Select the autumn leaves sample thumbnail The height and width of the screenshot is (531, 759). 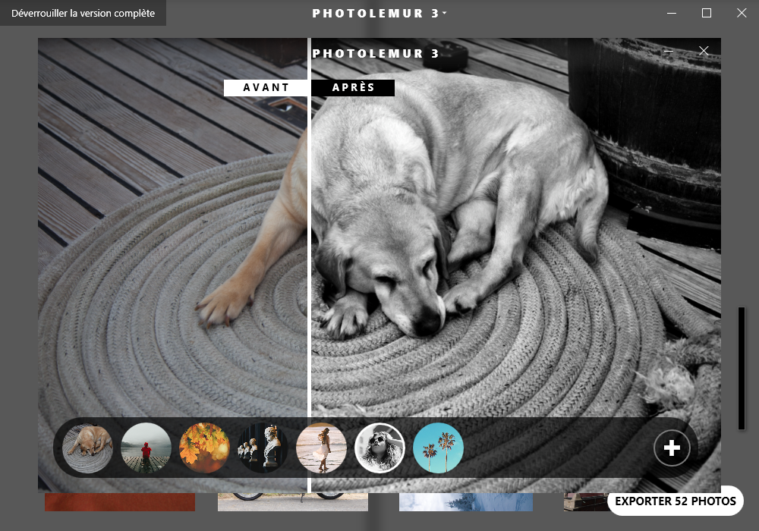(x=204, y=448)
